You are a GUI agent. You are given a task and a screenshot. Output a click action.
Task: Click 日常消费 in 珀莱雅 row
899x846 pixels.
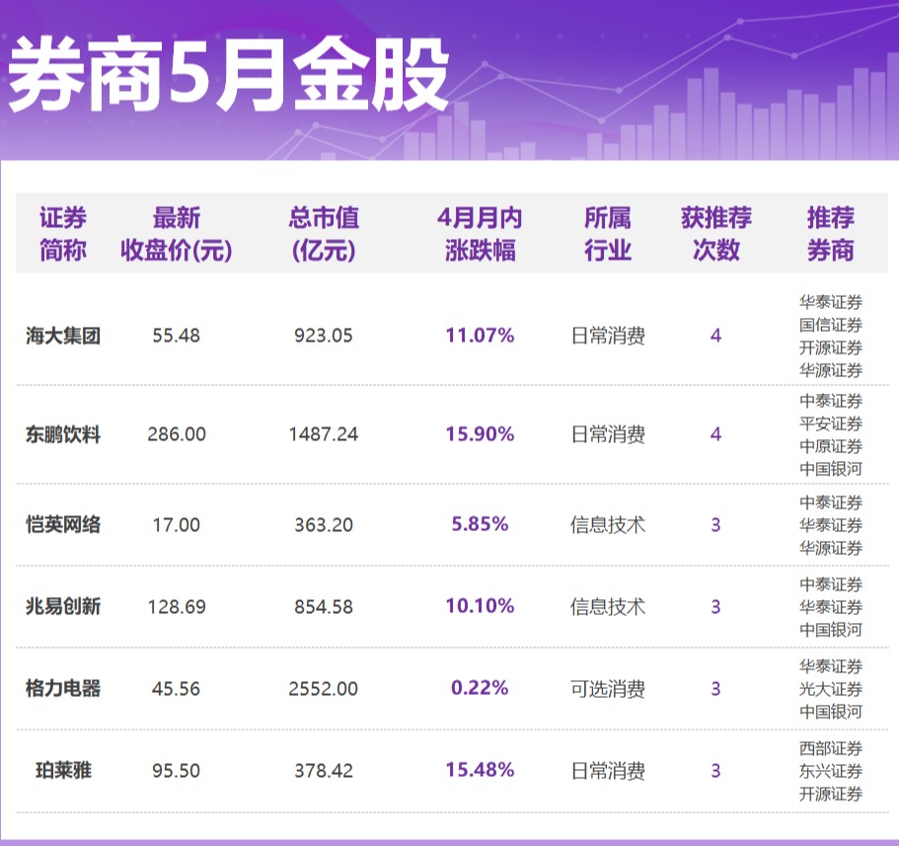click(x=608, y=770)
